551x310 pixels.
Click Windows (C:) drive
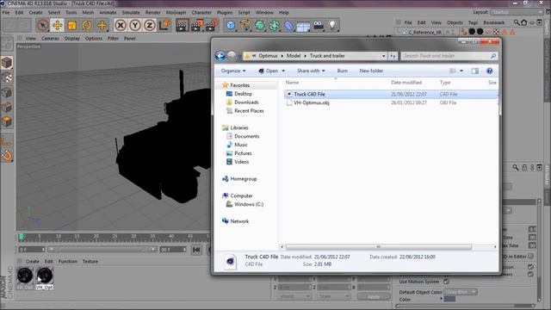click(x=249, y=204)
